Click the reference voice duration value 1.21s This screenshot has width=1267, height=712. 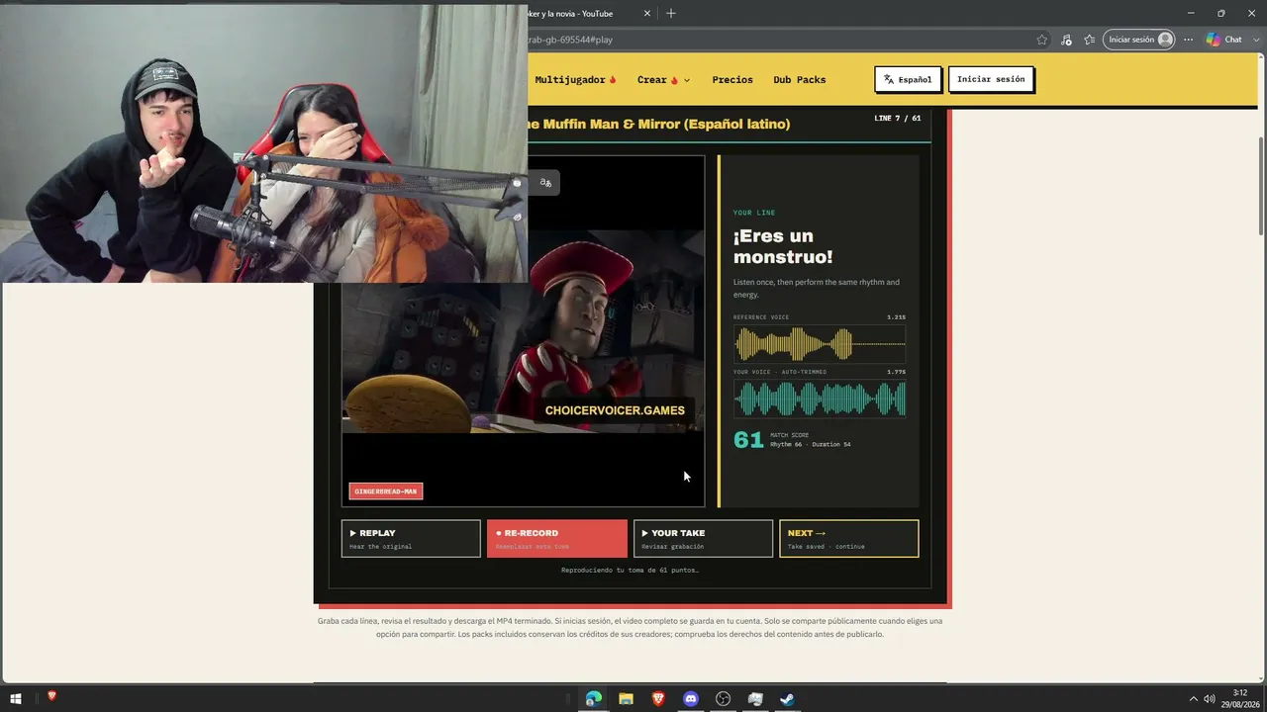pos(896,317)
